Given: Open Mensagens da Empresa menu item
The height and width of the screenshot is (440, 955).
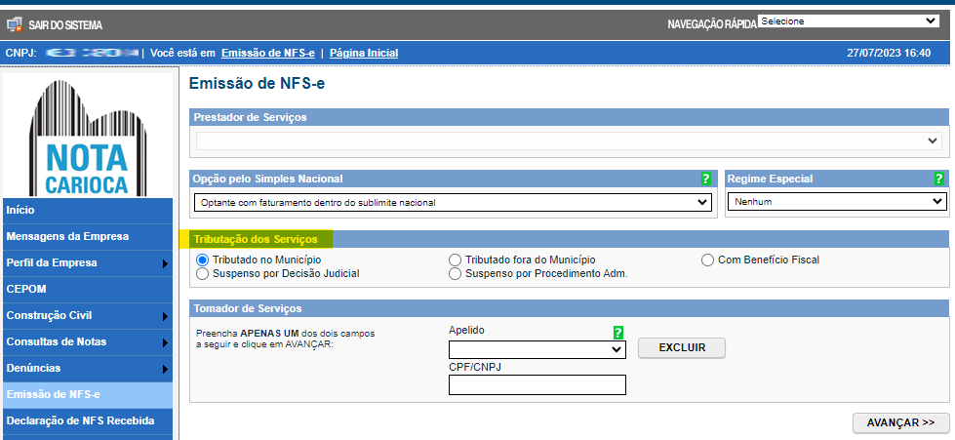Looking at the screenshot, I should [x=88, y=236].
